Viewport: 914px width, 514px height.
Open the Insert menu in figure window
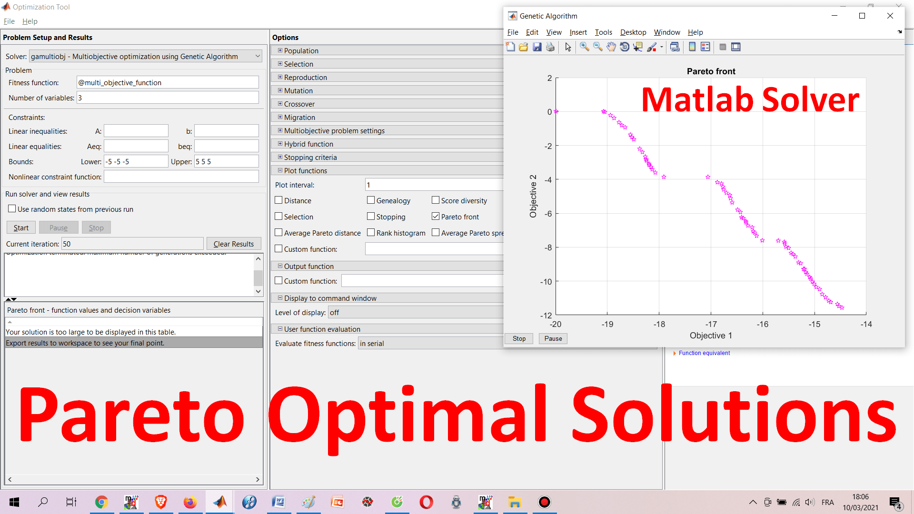pyautogui.click(x=578, y=32)
